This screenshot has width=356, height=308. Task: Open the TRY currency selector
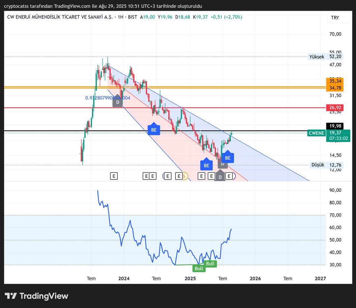pos(338,18)
